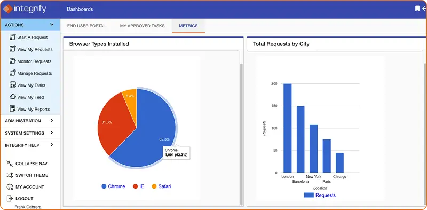The image size is (427, 210).
Task: Click the Barcelona bar in chart
Action: pyautogui.click(x=301, y=139)
